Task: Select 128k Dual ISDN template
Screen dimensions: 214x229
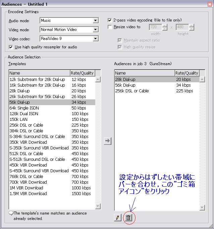Action: [52, 113]
